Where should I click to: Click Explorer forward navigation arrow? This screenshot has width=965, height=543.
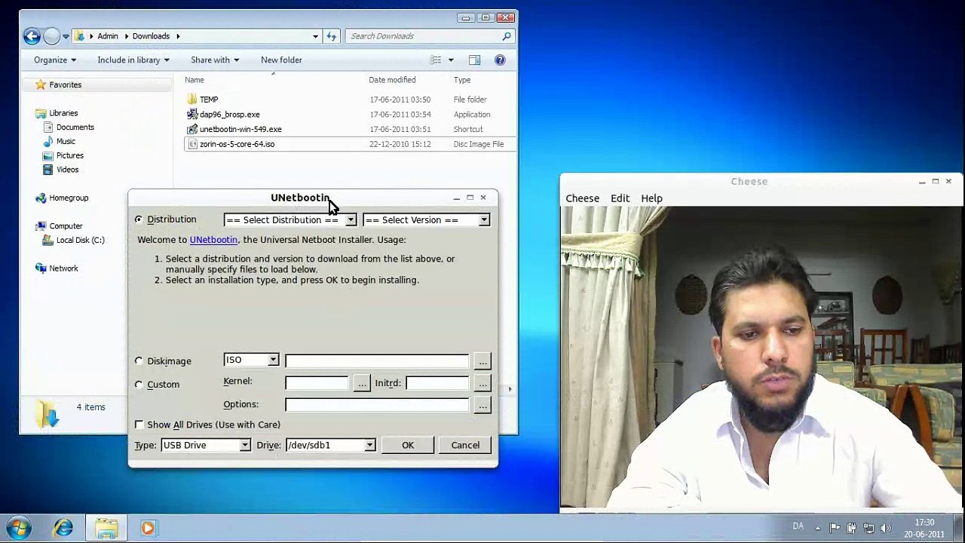pyautogui.click(x=51, y=35)
